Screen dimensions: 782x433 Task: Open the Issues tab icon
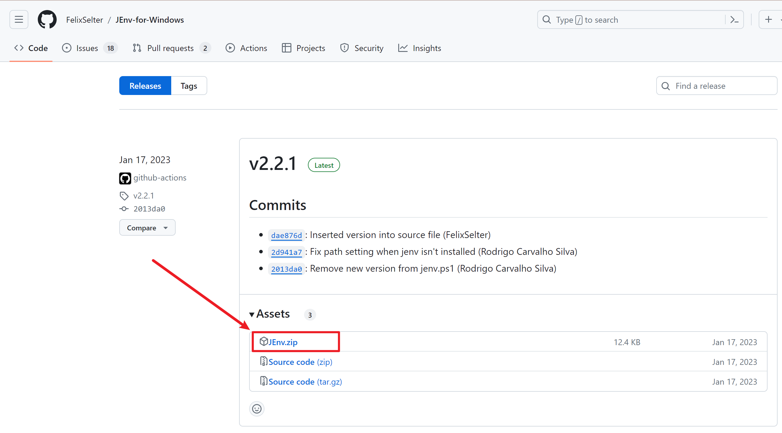pyautogui.click(x=66, y=48)
